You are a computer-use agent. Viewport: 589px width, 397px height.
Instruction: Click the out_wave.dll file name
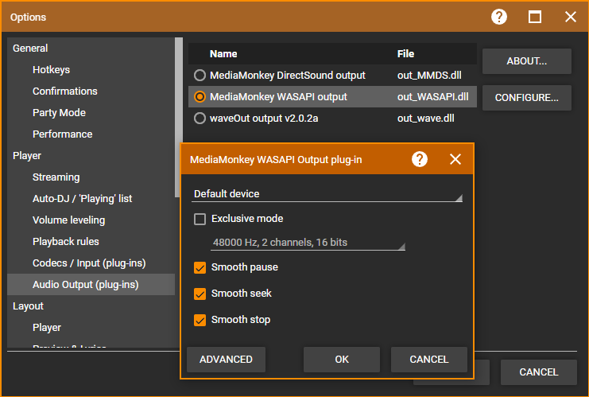tap(425, 118)
